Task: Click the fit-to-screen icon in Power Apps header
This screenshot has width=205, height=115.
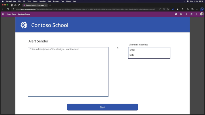Action: coord(181,14)
